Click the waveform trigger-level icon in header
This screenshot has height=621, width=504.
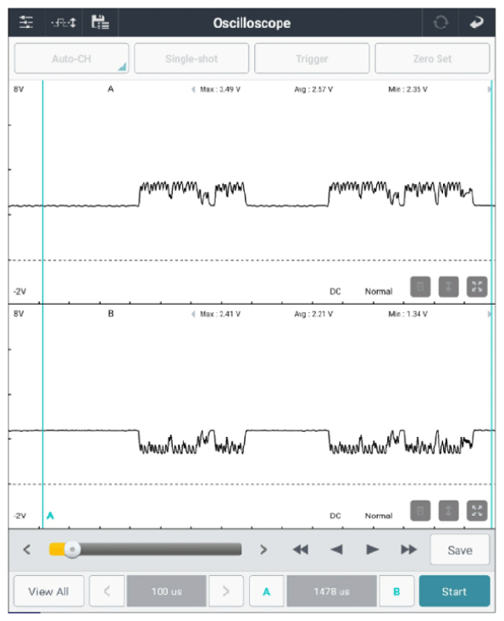(x=64, y=23)
